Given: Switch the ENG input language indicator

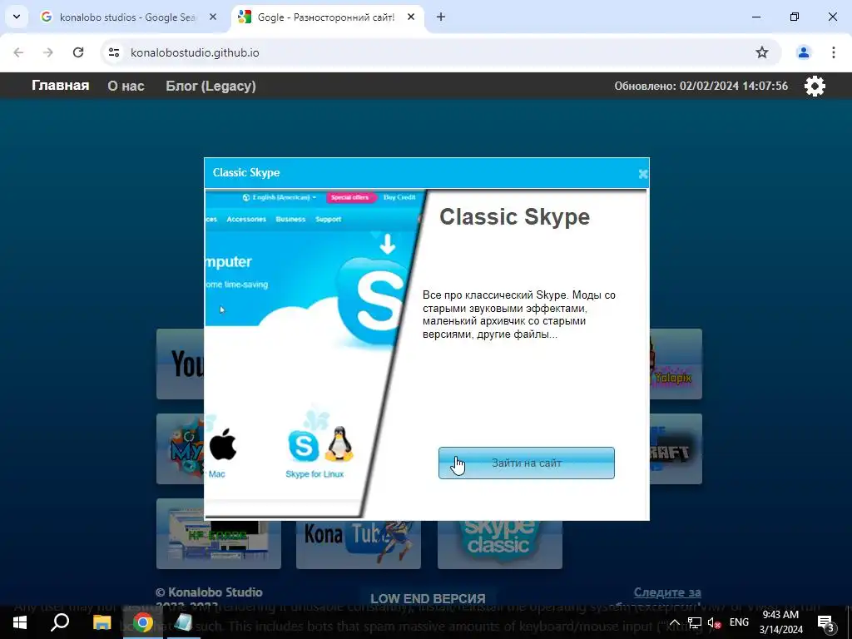Looking at the screenshot, I should point(739,622).
